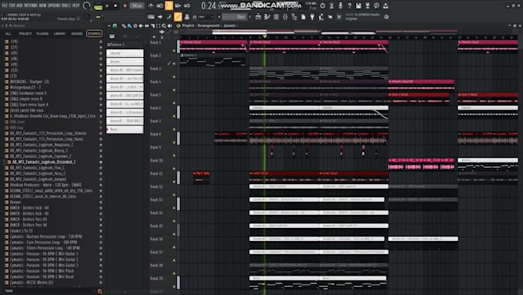The width and height of the screenshot is (523, 295).
Task: Mute Track 6 using its green dot
Action: 174,116
